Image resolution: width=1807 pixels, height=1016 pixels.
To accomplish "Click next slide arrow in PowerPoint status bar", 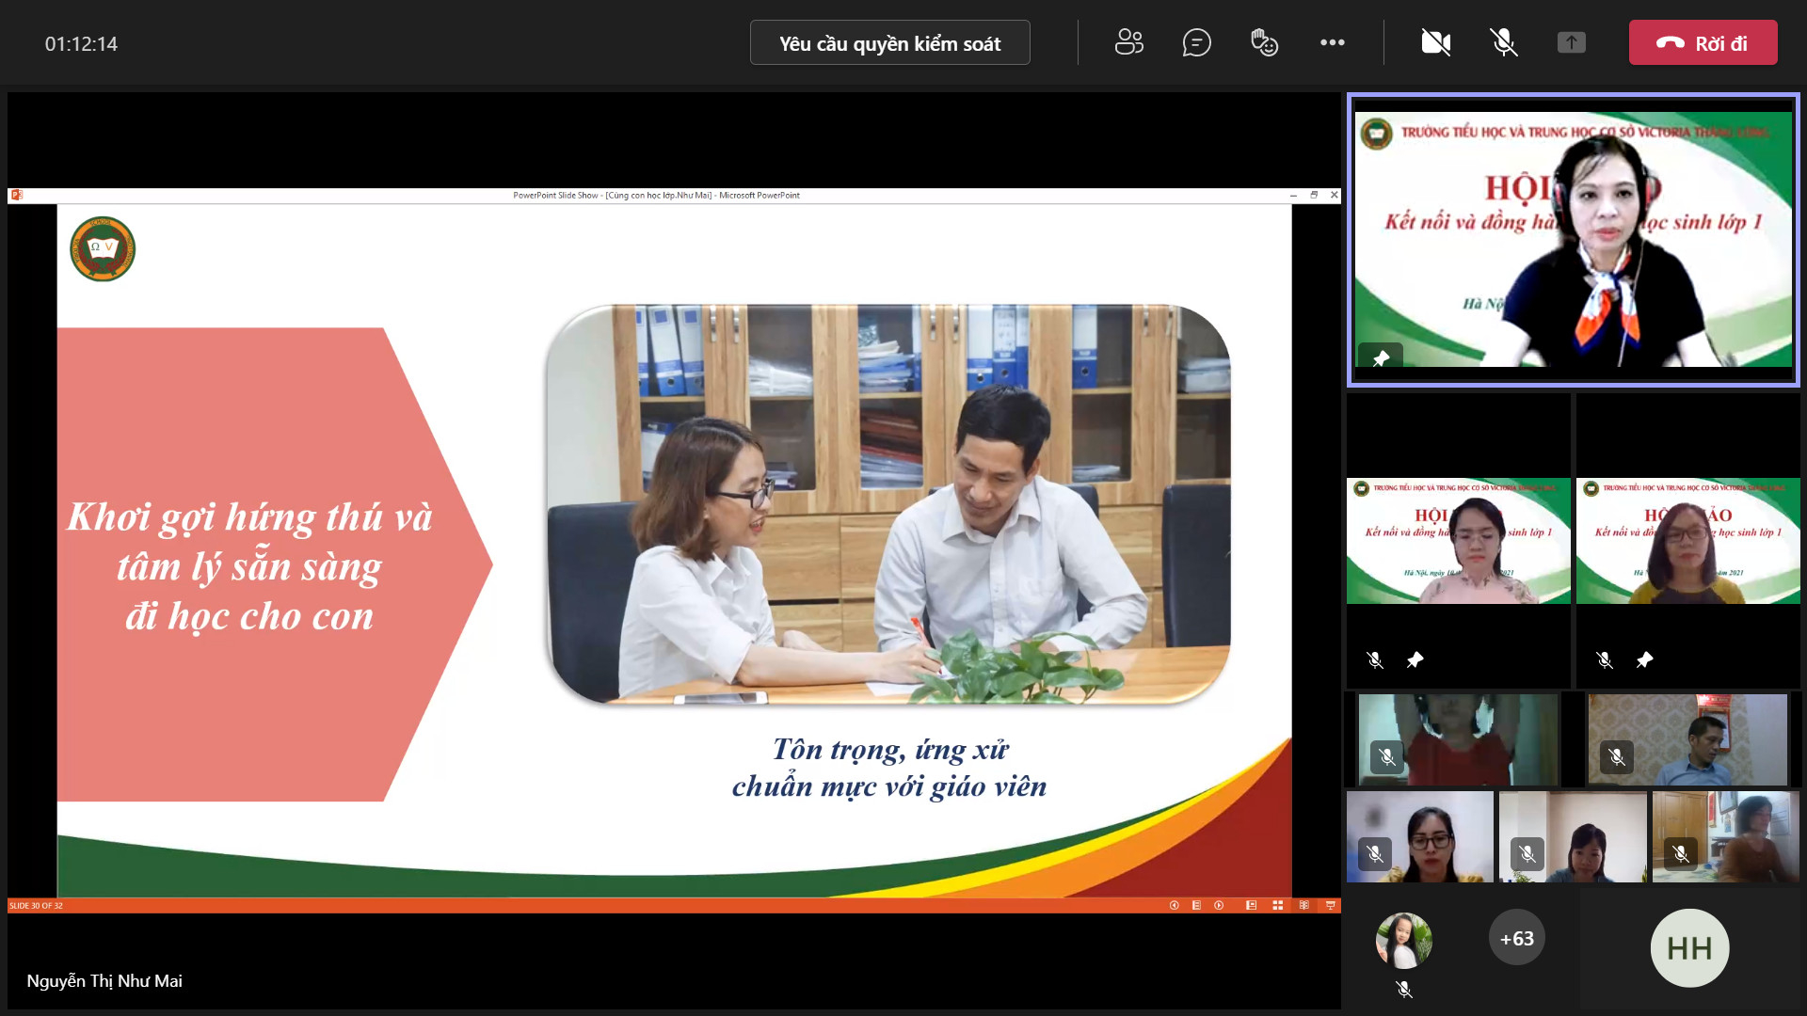I will point(1219,905).
